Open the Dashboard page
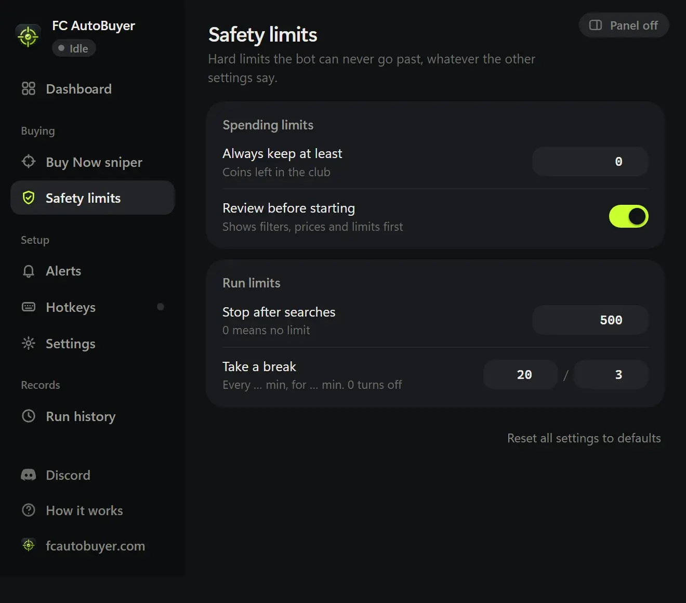The height and width of the screenshot is (603, 686). 93,89
